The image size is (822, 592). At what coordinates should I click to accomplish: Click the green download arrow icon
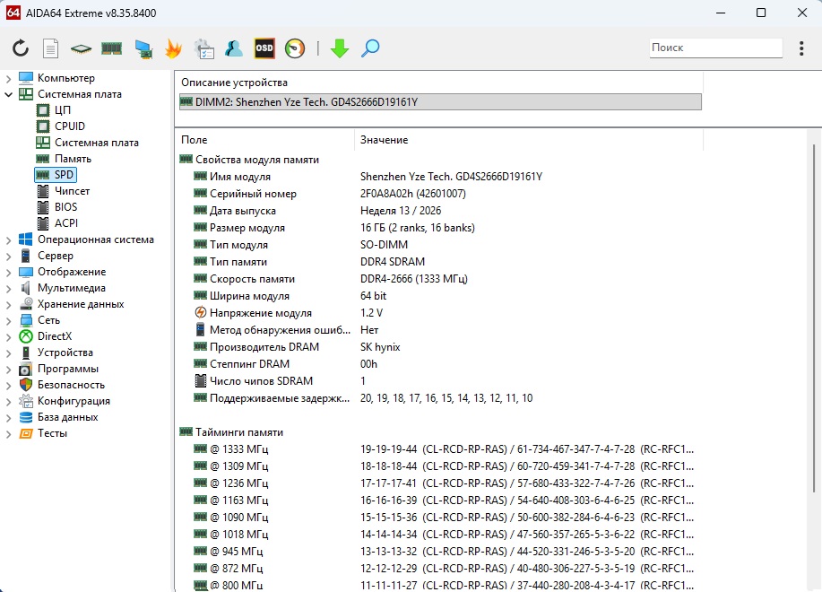click(340, 48)
